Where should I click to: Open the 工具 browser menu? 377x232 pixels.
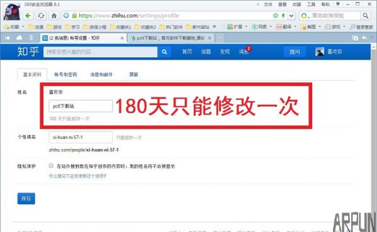(311, 4)
